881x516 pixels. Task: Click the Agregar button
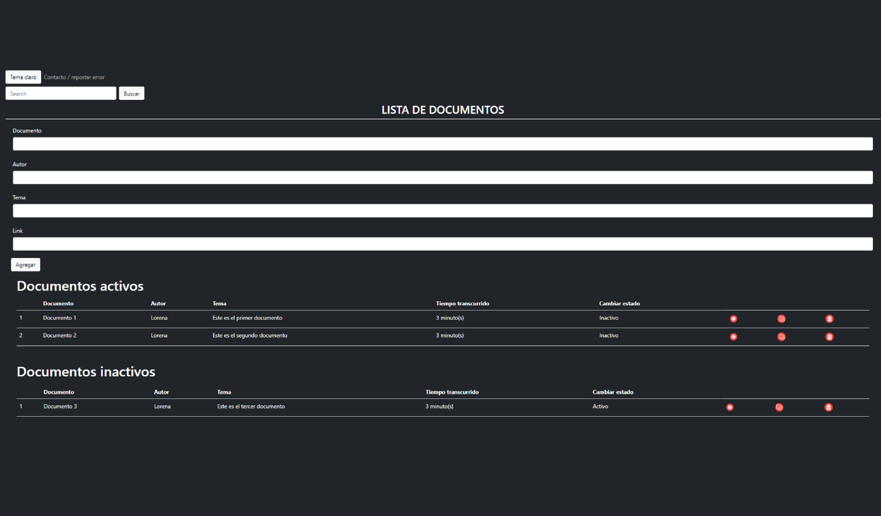click(x=26, y=265)
